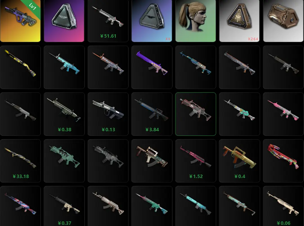Image resolution: width=304 pixels, height=226 pixels.
Task: Open the triangular case marked X6
Action: [x=152, y=21]
